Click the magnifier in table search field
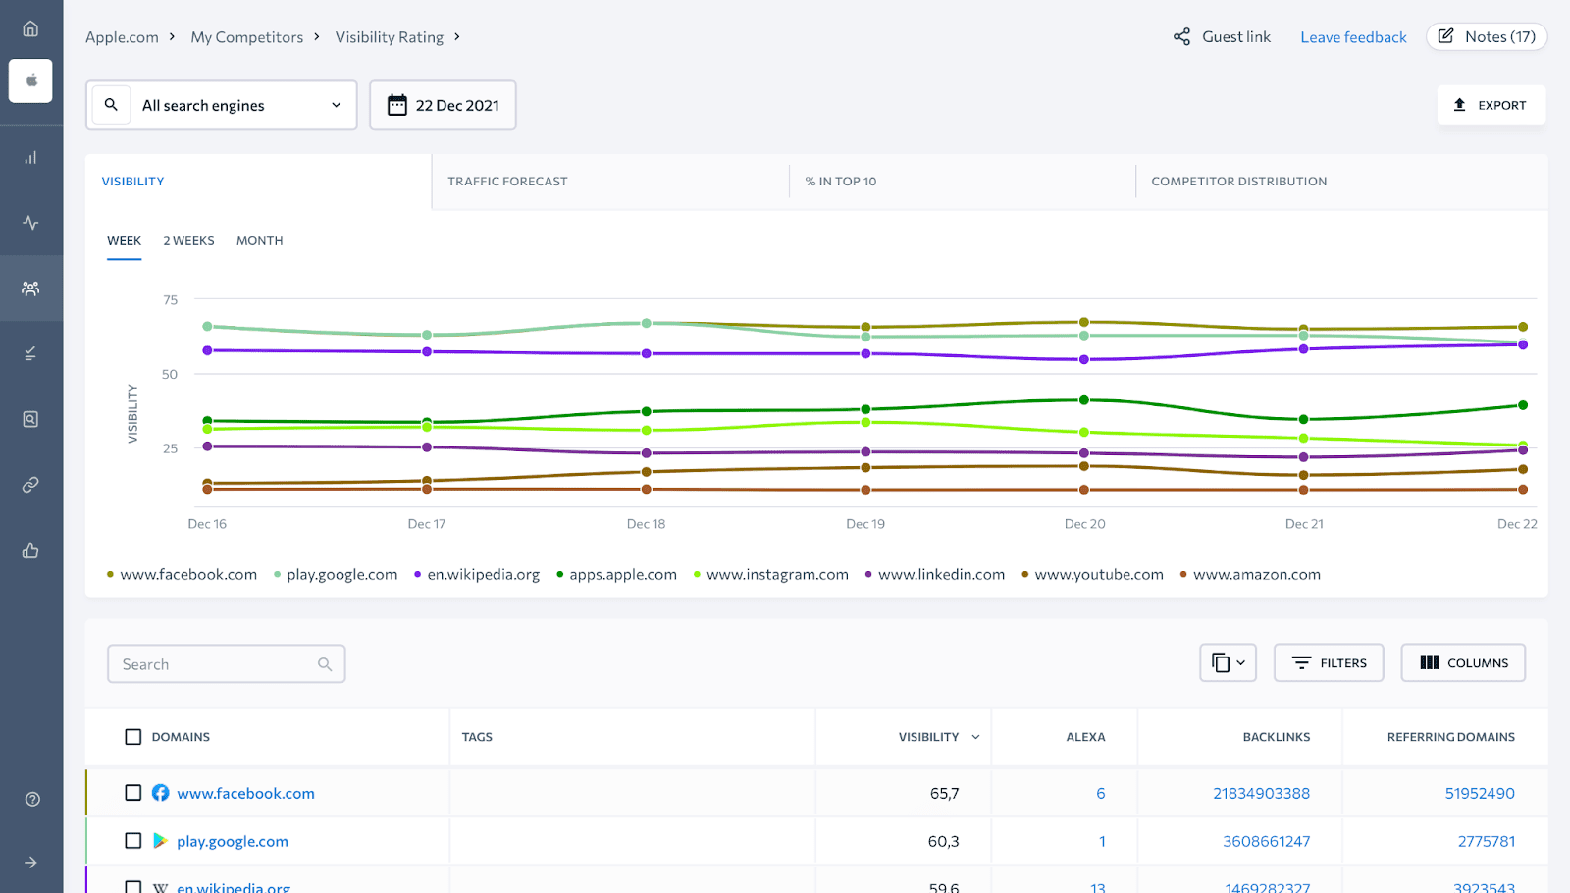1570x893 pixels. [x=325, y=664]
